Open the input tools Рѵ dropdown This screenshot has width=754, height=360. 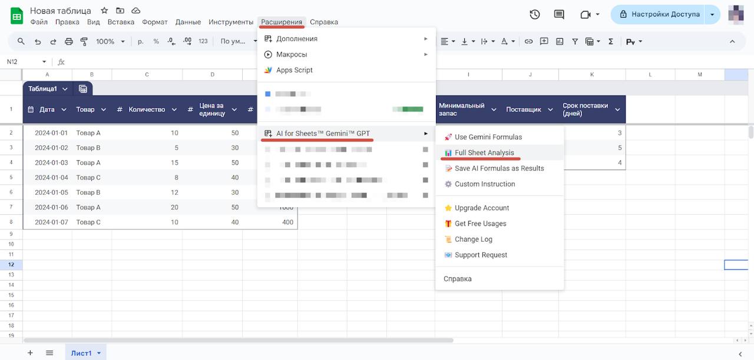point(634,41)
